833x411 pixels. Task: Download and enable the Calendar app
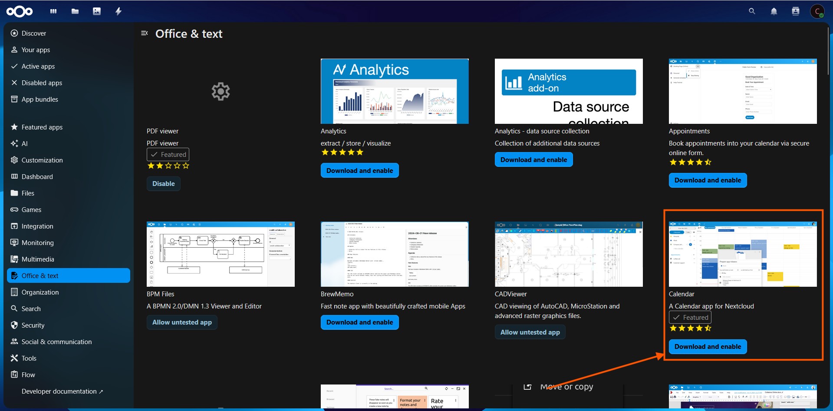click(708, 347)
